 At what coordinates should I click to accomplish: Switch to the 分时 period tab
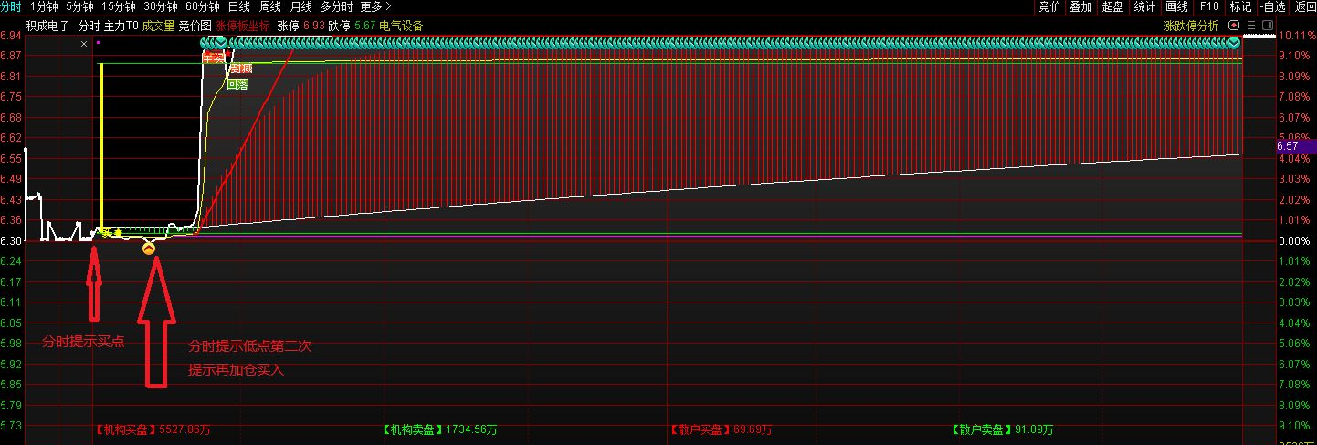coord(11,6)
